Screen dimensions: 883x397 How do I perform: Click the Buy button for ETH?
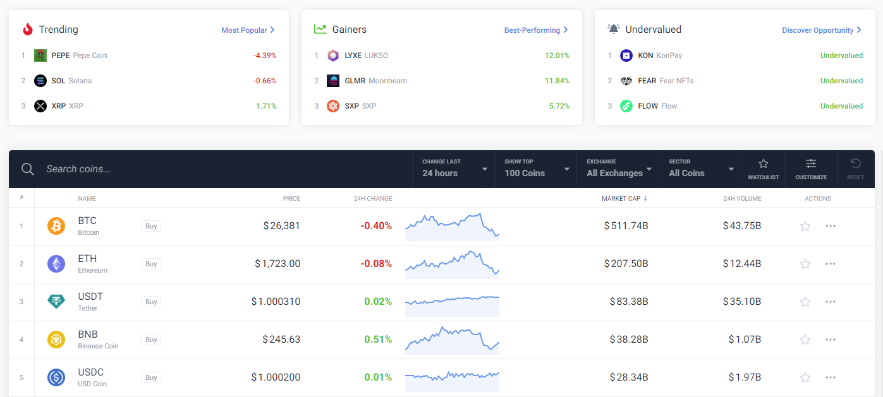point(151,264)
